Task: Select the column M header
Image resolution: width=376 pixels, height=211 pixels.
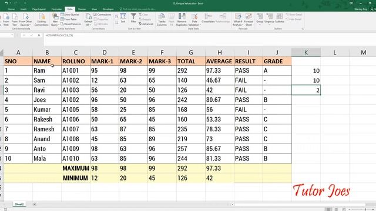Action: (364, 52)
